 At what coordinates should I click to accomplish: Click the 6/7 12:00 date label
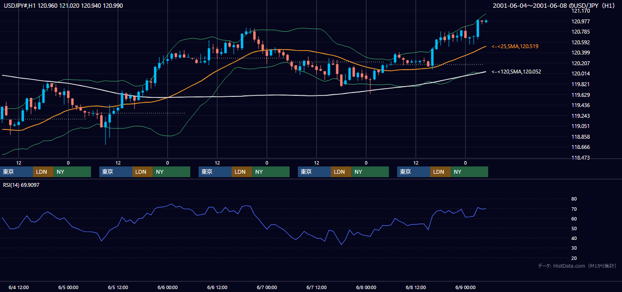coord(316,287)
